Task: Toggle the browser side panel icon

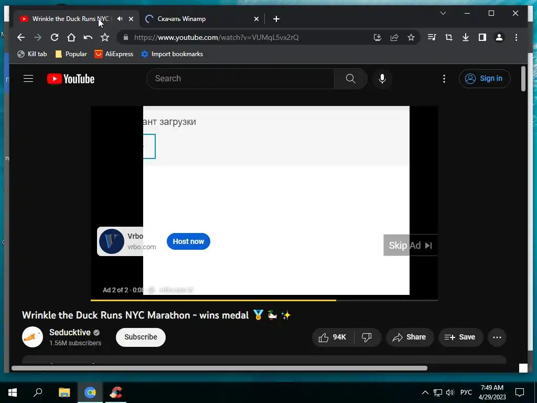Action: pos(482,37)
